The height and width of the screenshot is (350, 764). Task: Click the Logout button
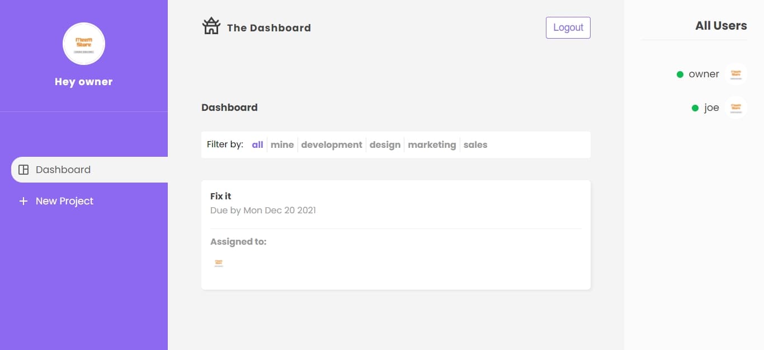point(568,27)
